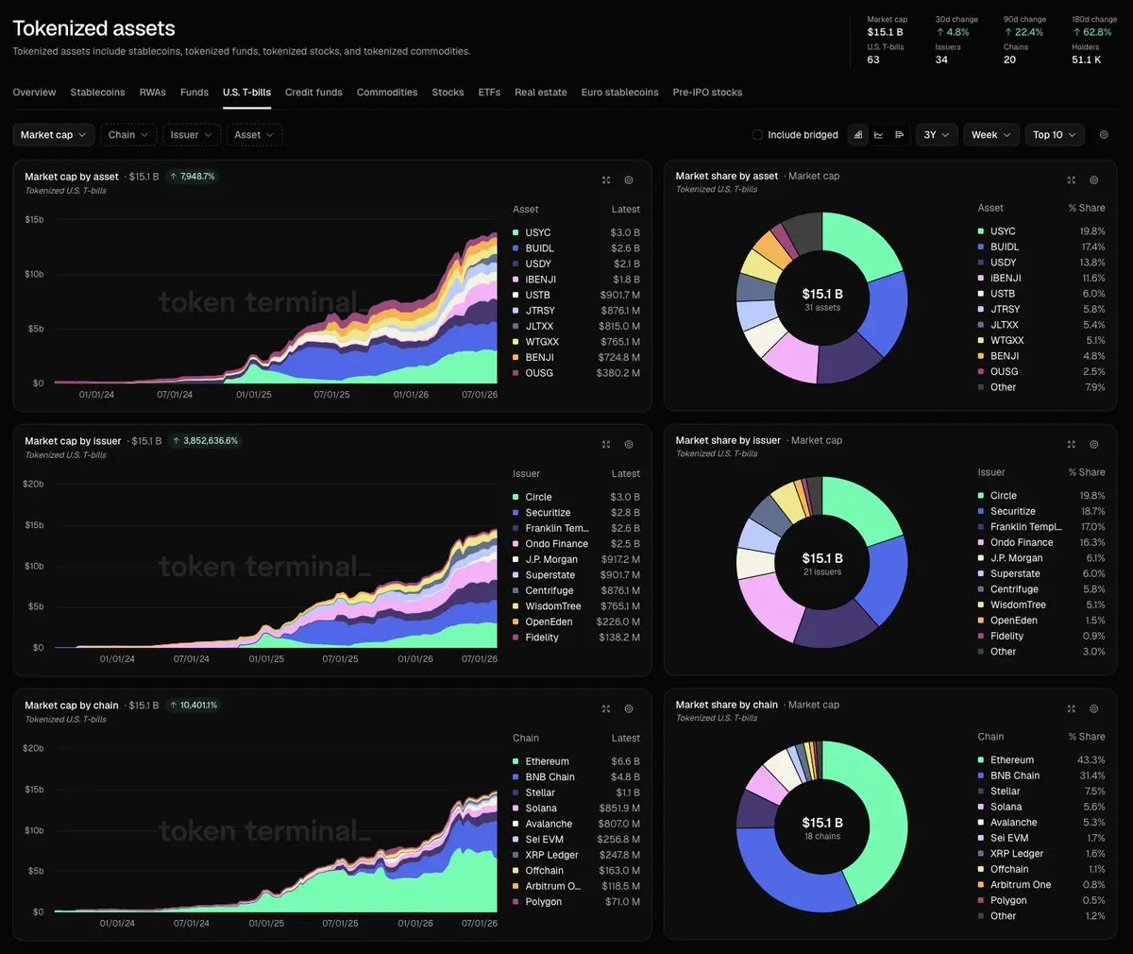Open the Asset filter dropdown
This screenshot has height=954, width=1133.
point(254,135)
